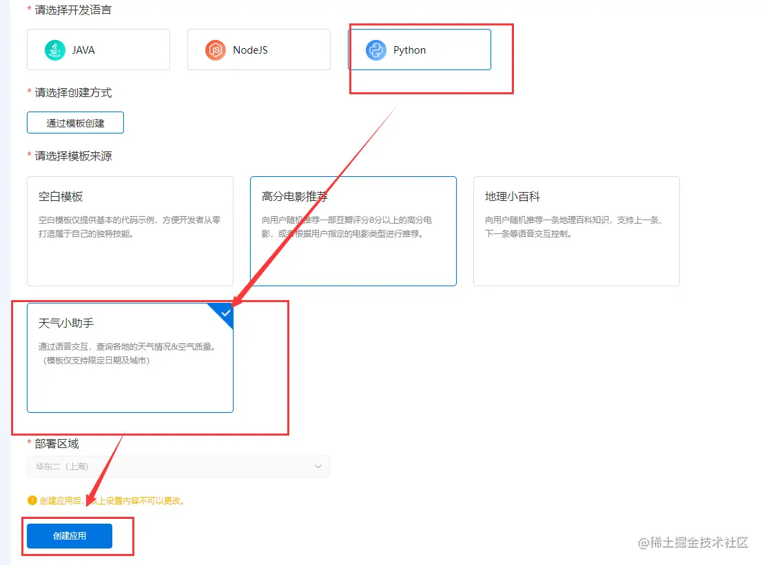Click the circular Python emblem

click(375, 50)
